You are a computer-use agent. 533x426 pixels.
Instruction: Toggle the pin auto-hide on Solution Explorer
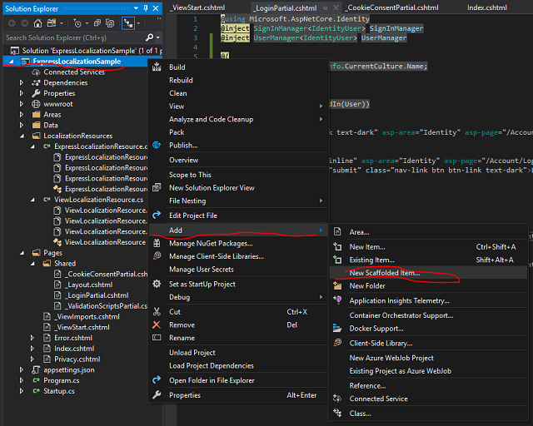click(144, 7)
